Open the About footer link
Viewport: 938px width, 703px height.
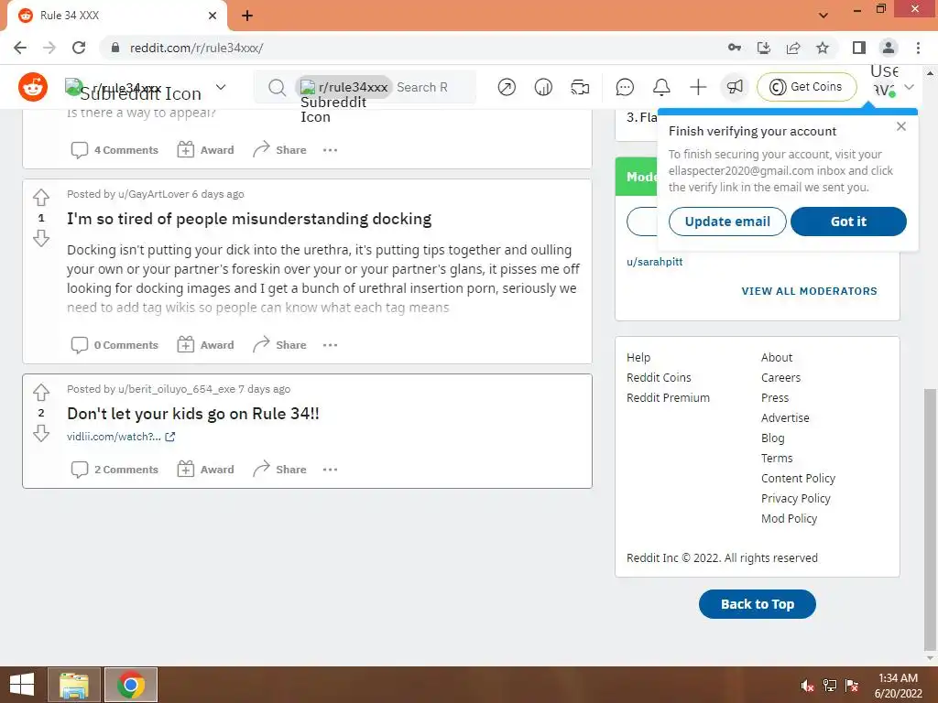coord(777,358)
